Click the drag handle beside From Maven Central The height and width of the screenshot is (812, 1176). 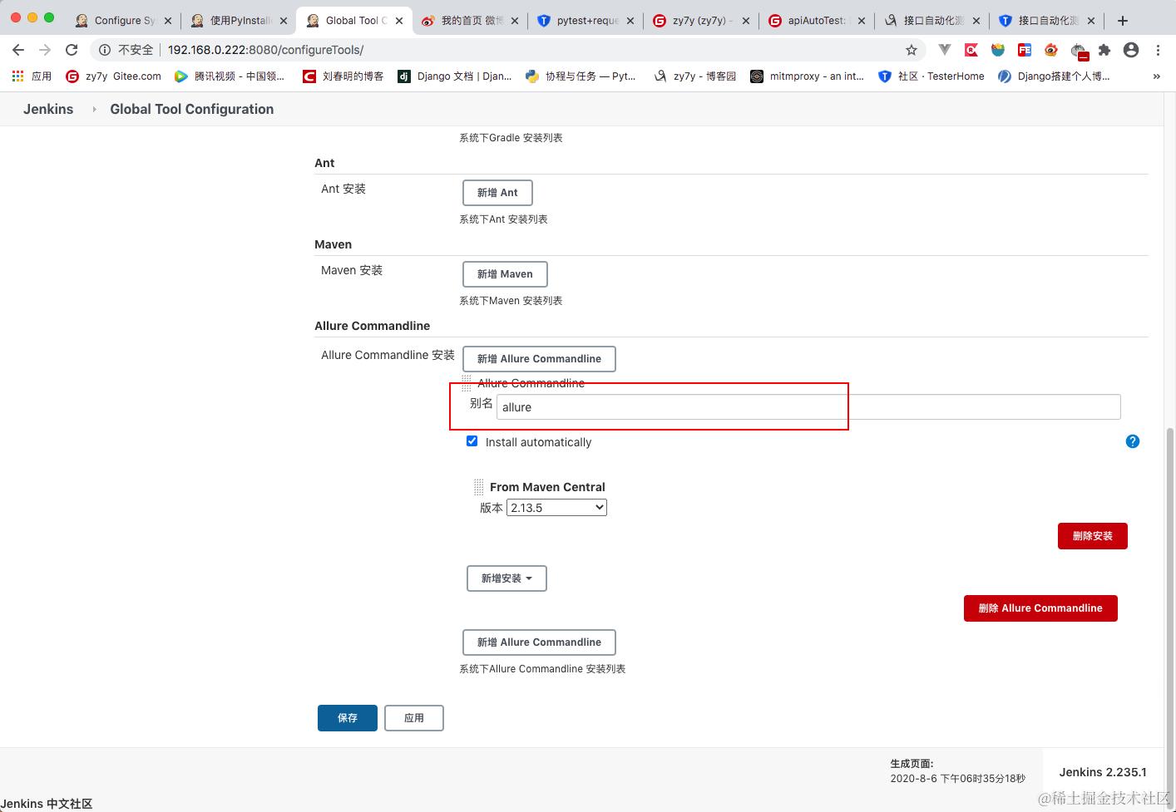(x=478, y=487)
